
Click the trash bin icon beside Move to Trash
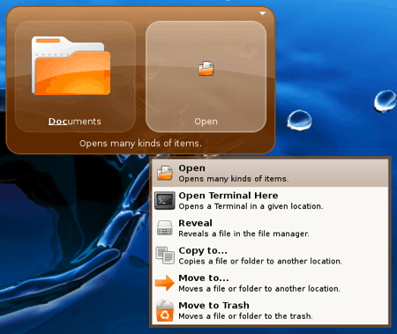pyautogui.click(x=165, y=311)
